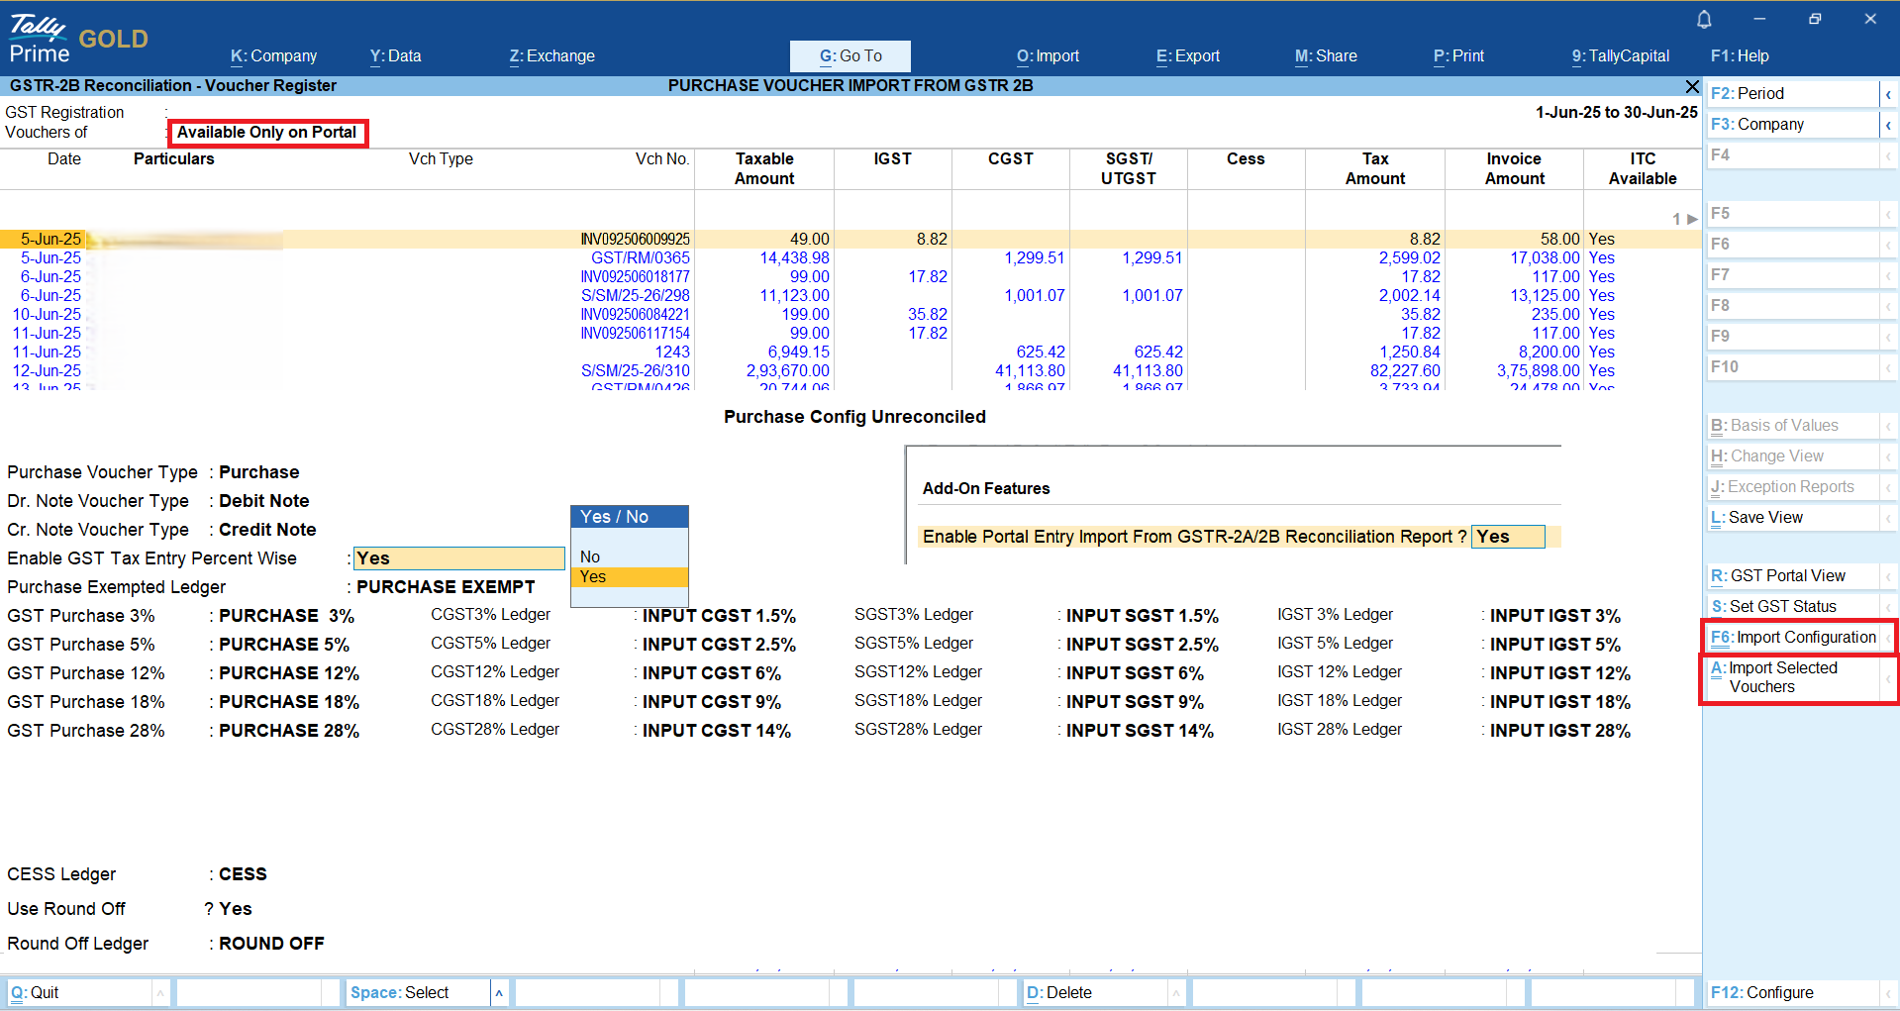Expand the caret beside Q: Quit
This screenshot has height=1011, width=1900.
[x=159, y=992]
